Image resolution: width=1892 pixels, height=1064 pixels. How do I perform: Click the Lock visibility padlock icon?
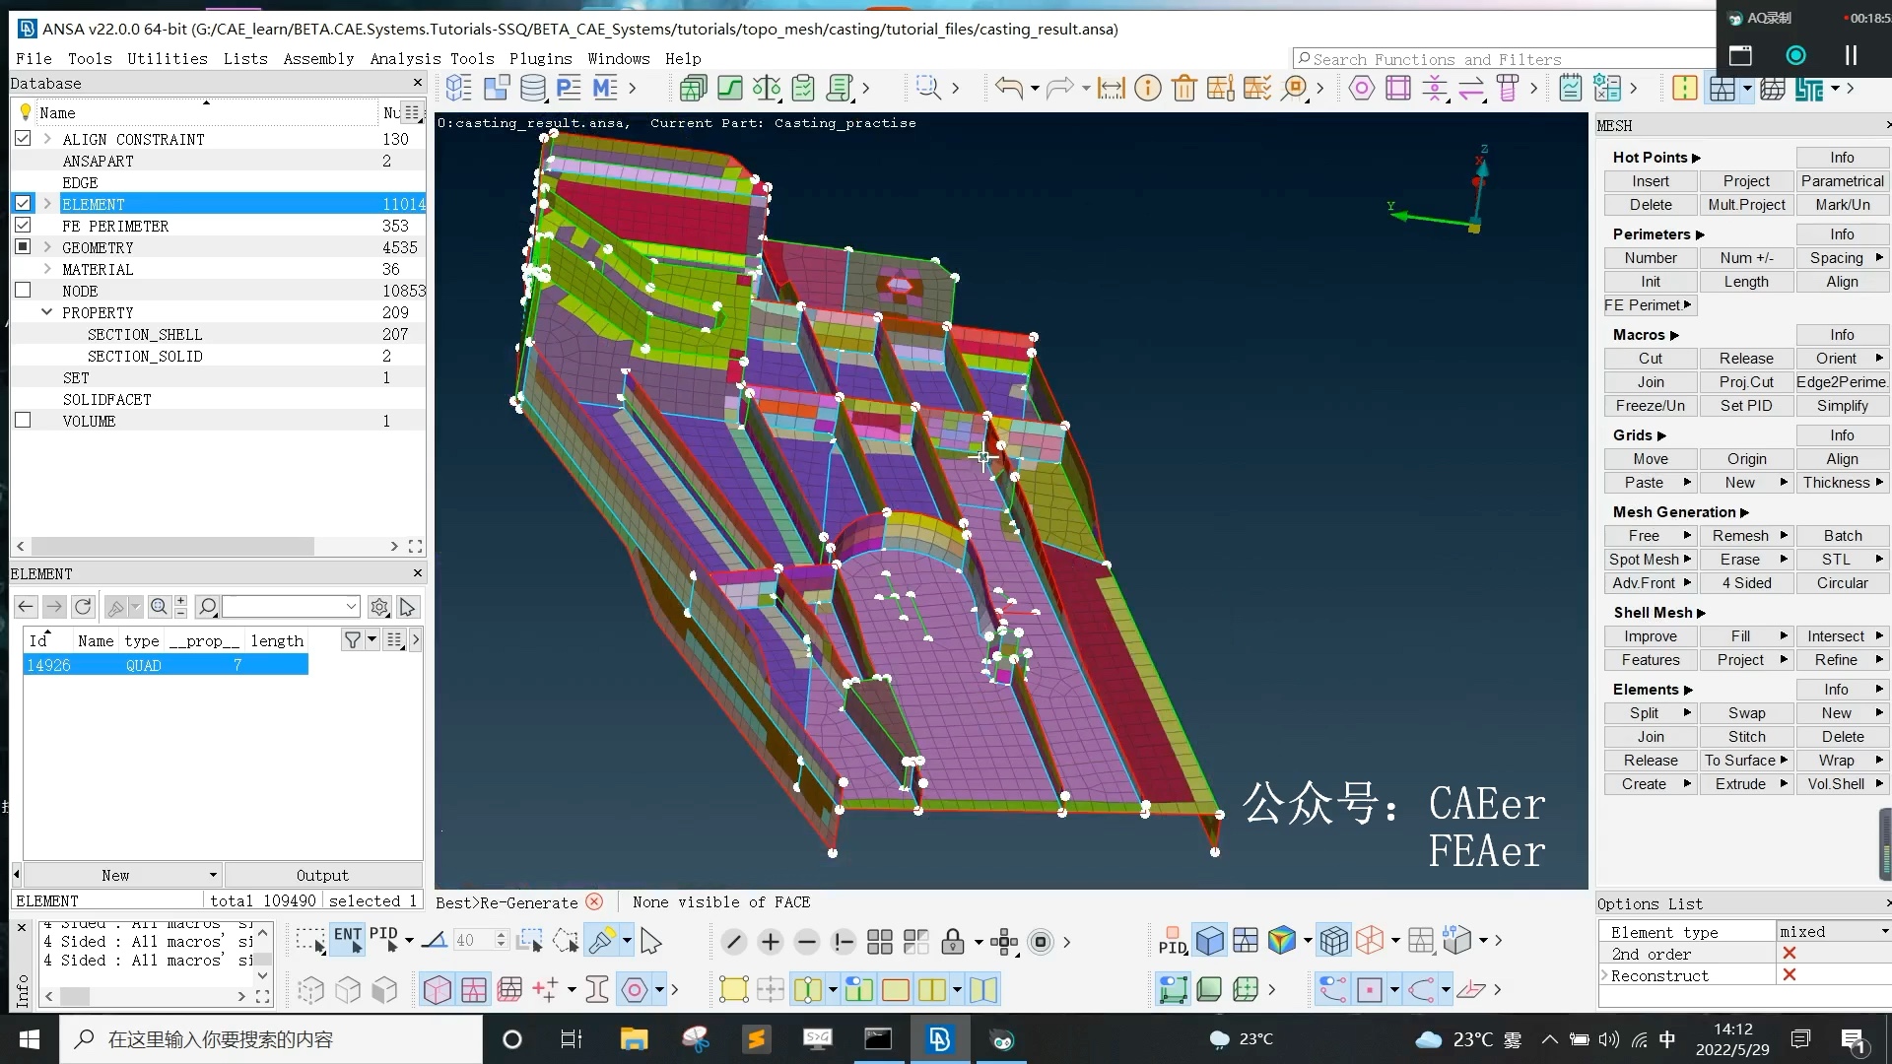(x=952, y=942)
